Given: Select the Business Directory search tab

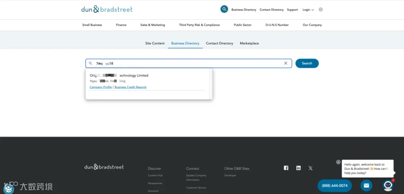Looking at the screenshot, I should tap(185, 43).
